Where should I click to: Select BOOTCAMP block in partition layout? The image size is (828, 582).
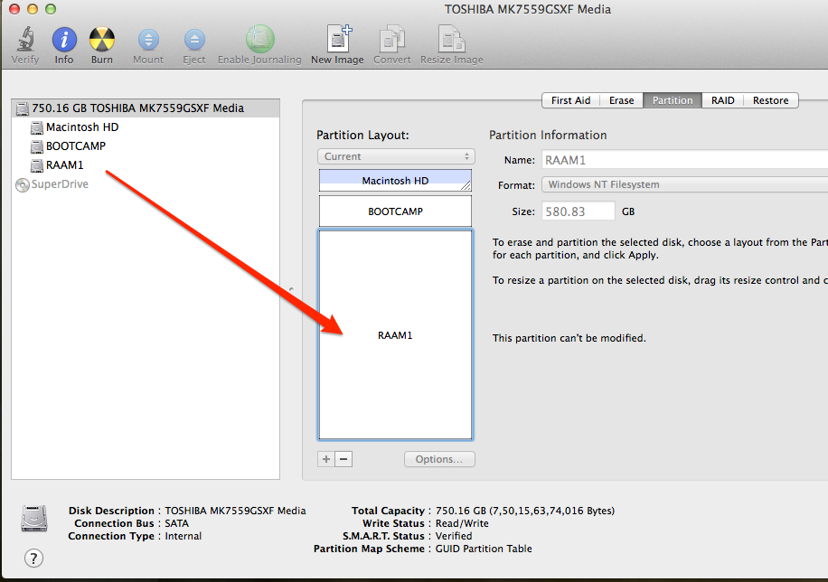pyautogui.click(x=395, y=211)
